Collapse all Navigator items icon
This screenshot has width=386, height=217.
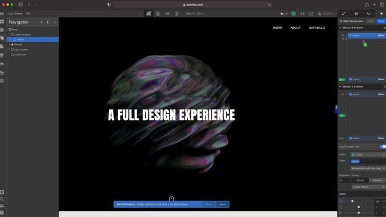(x=42, y=22)
